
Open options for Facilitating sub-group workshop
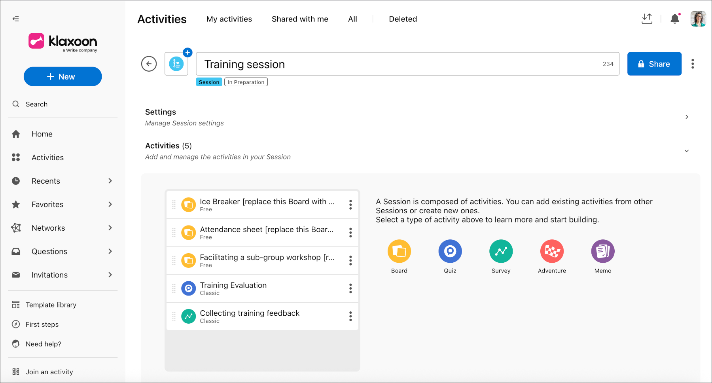[x=350, y=260]
